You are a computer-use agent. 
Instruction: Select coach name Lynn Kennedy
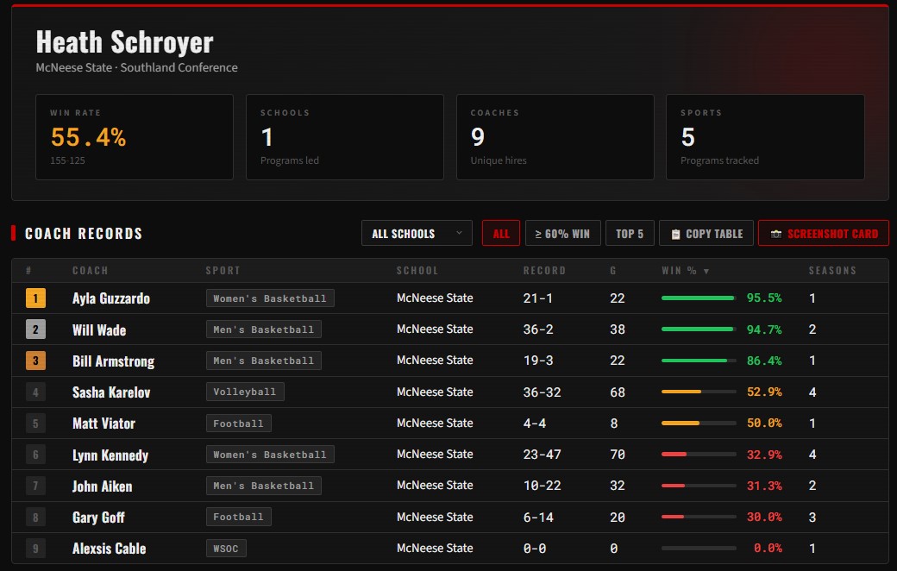(x=110, y=455)
